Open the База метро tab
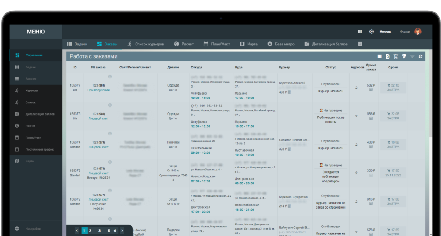Screen dimensions: 441x236 [x=281, y=44]
